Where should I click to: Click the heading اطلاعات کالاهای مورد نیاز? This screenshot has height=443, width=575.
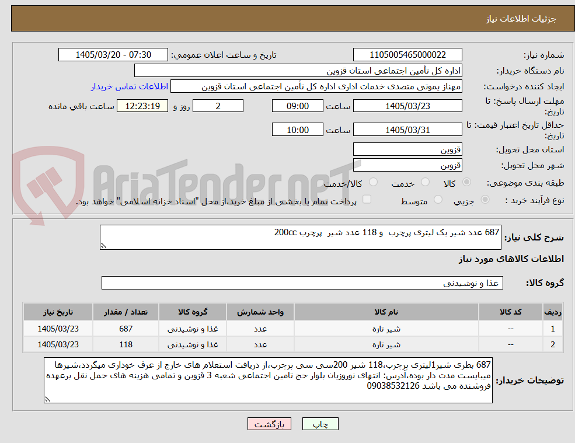tap(511, 259)
